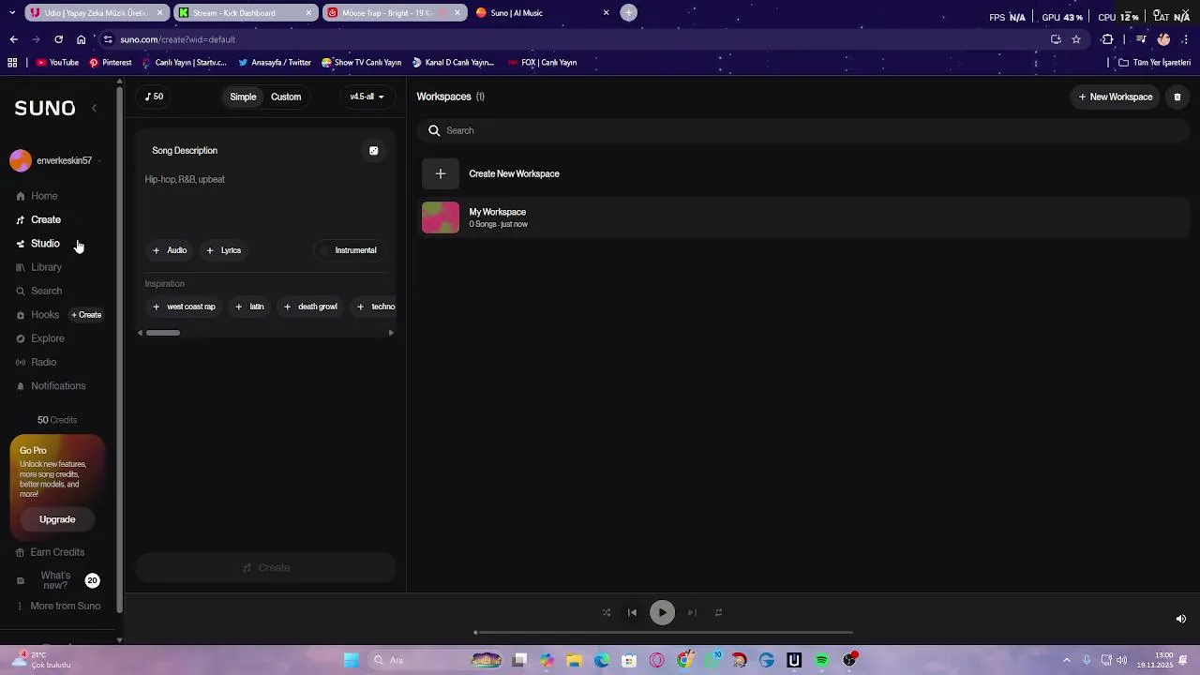Viewport: 1200px width, 675px height.
Task: Add latin inspiration tag
Action: click(x=249, y=307)
